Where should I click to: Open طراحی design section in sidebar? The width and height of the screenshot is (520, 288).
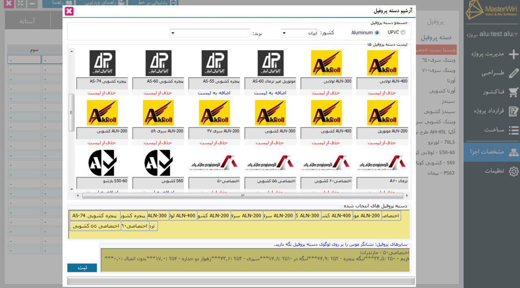coord(500,73)
